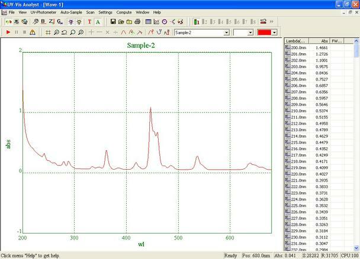360x259 pixels.
Task: Click the plus (add spectra) icon
Action: click(91, 33)
